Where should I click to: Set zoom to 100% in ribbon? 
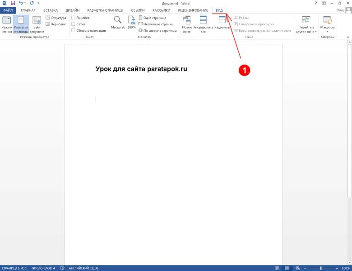tap(132, 22)
